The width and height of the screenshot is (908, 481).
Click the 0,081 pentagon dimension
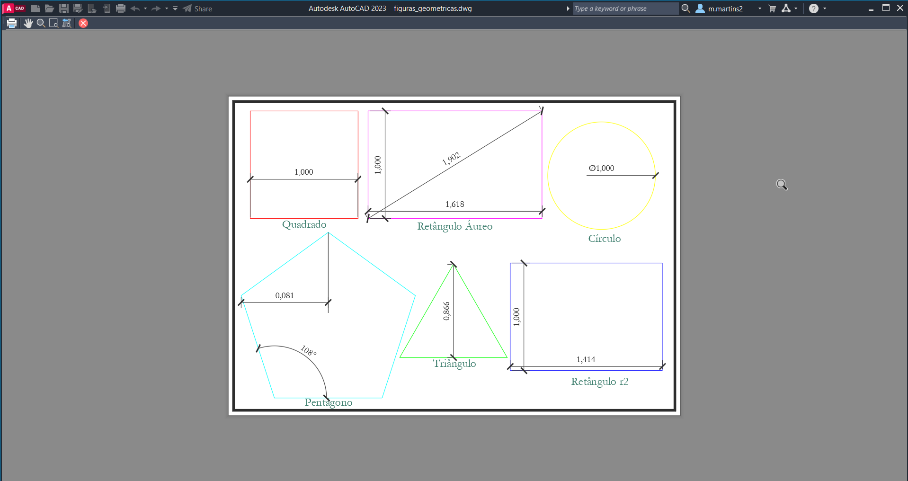pos(285,295)
